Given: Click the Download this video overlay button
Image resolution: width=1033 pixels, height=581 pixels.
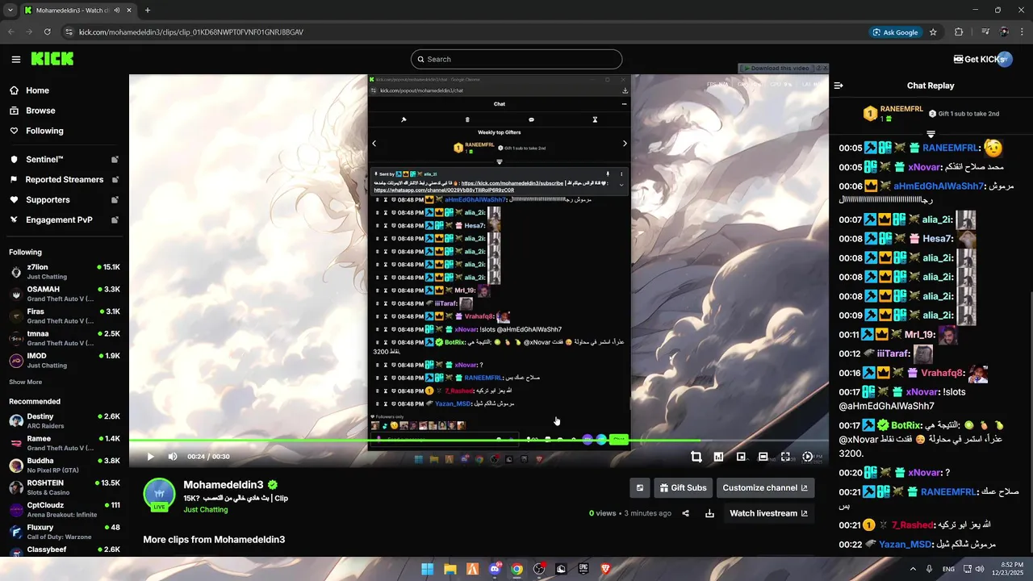Looking at the screenshot, I should (777, 69).
